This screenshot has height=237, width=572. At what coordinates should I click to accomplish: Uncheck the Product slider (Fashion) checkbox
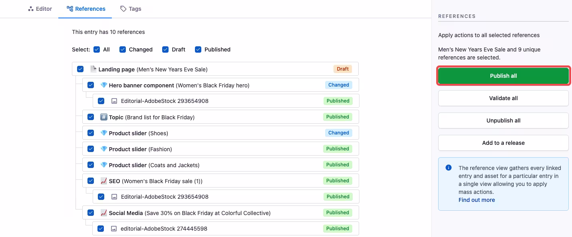[91, 149]
